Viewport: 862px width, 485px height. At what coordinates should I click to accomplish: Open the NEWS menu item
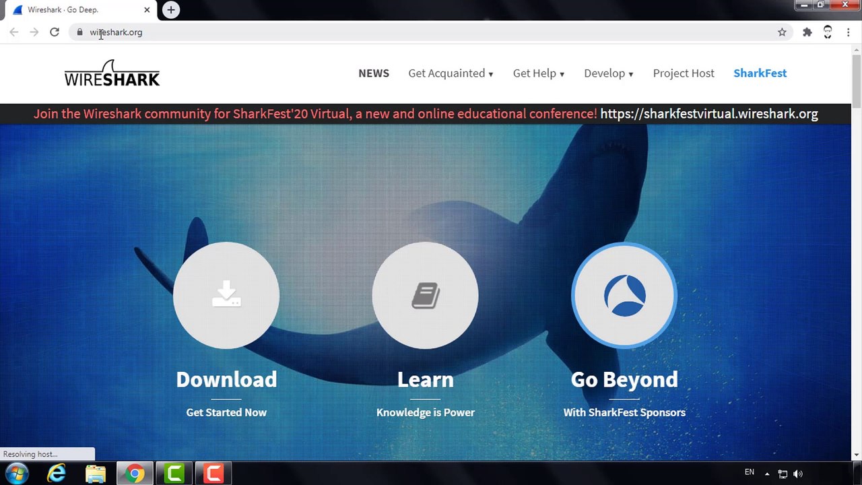[374, 73]
